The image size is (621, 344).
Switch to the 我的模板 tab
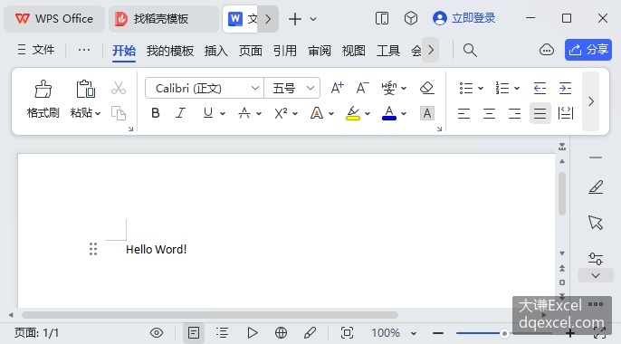point(170,51)
